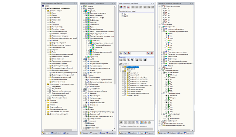Screen dimensions: 236x137
Task: Click the Модель icon in the Display navigator
Action: click(x=86, y=6)
